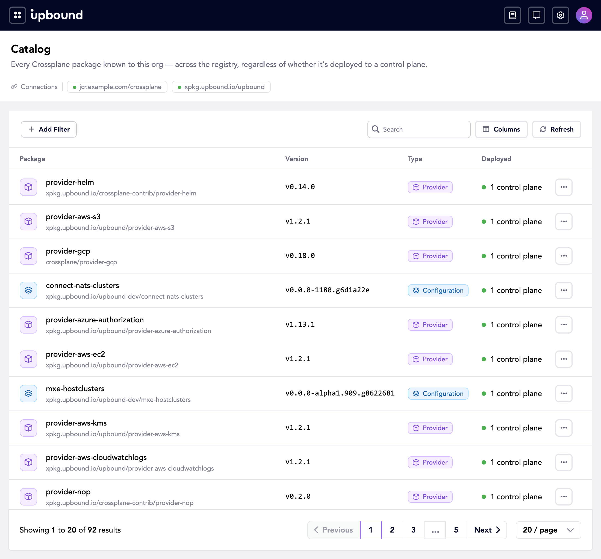Click the provider-aws-s3 package icon

tap(28, 222)
